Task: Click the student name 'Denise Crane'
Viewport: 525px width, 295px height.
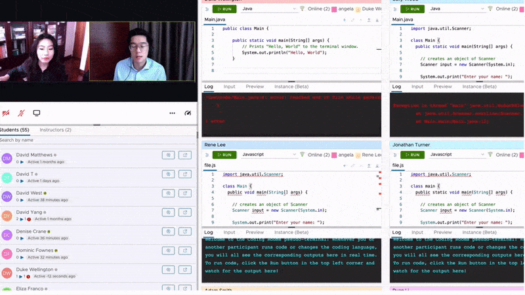Action: (31, 231)
